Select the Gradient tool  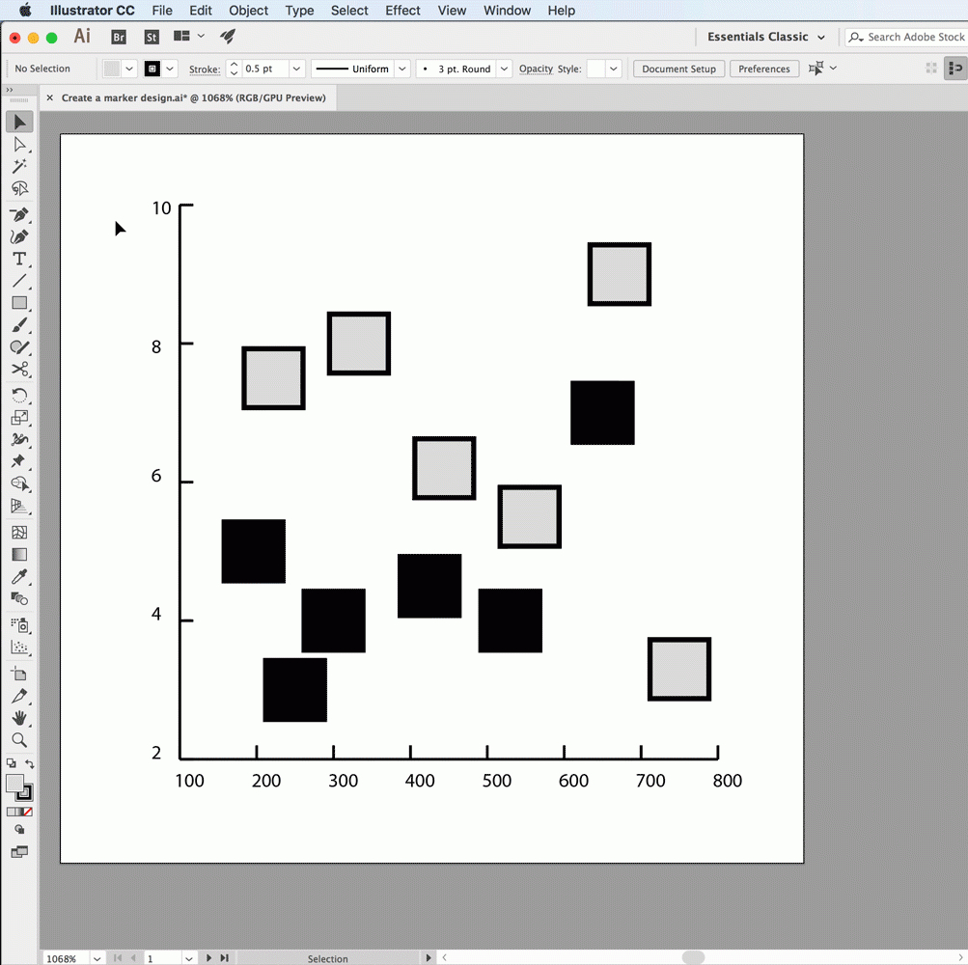(20, 554)
